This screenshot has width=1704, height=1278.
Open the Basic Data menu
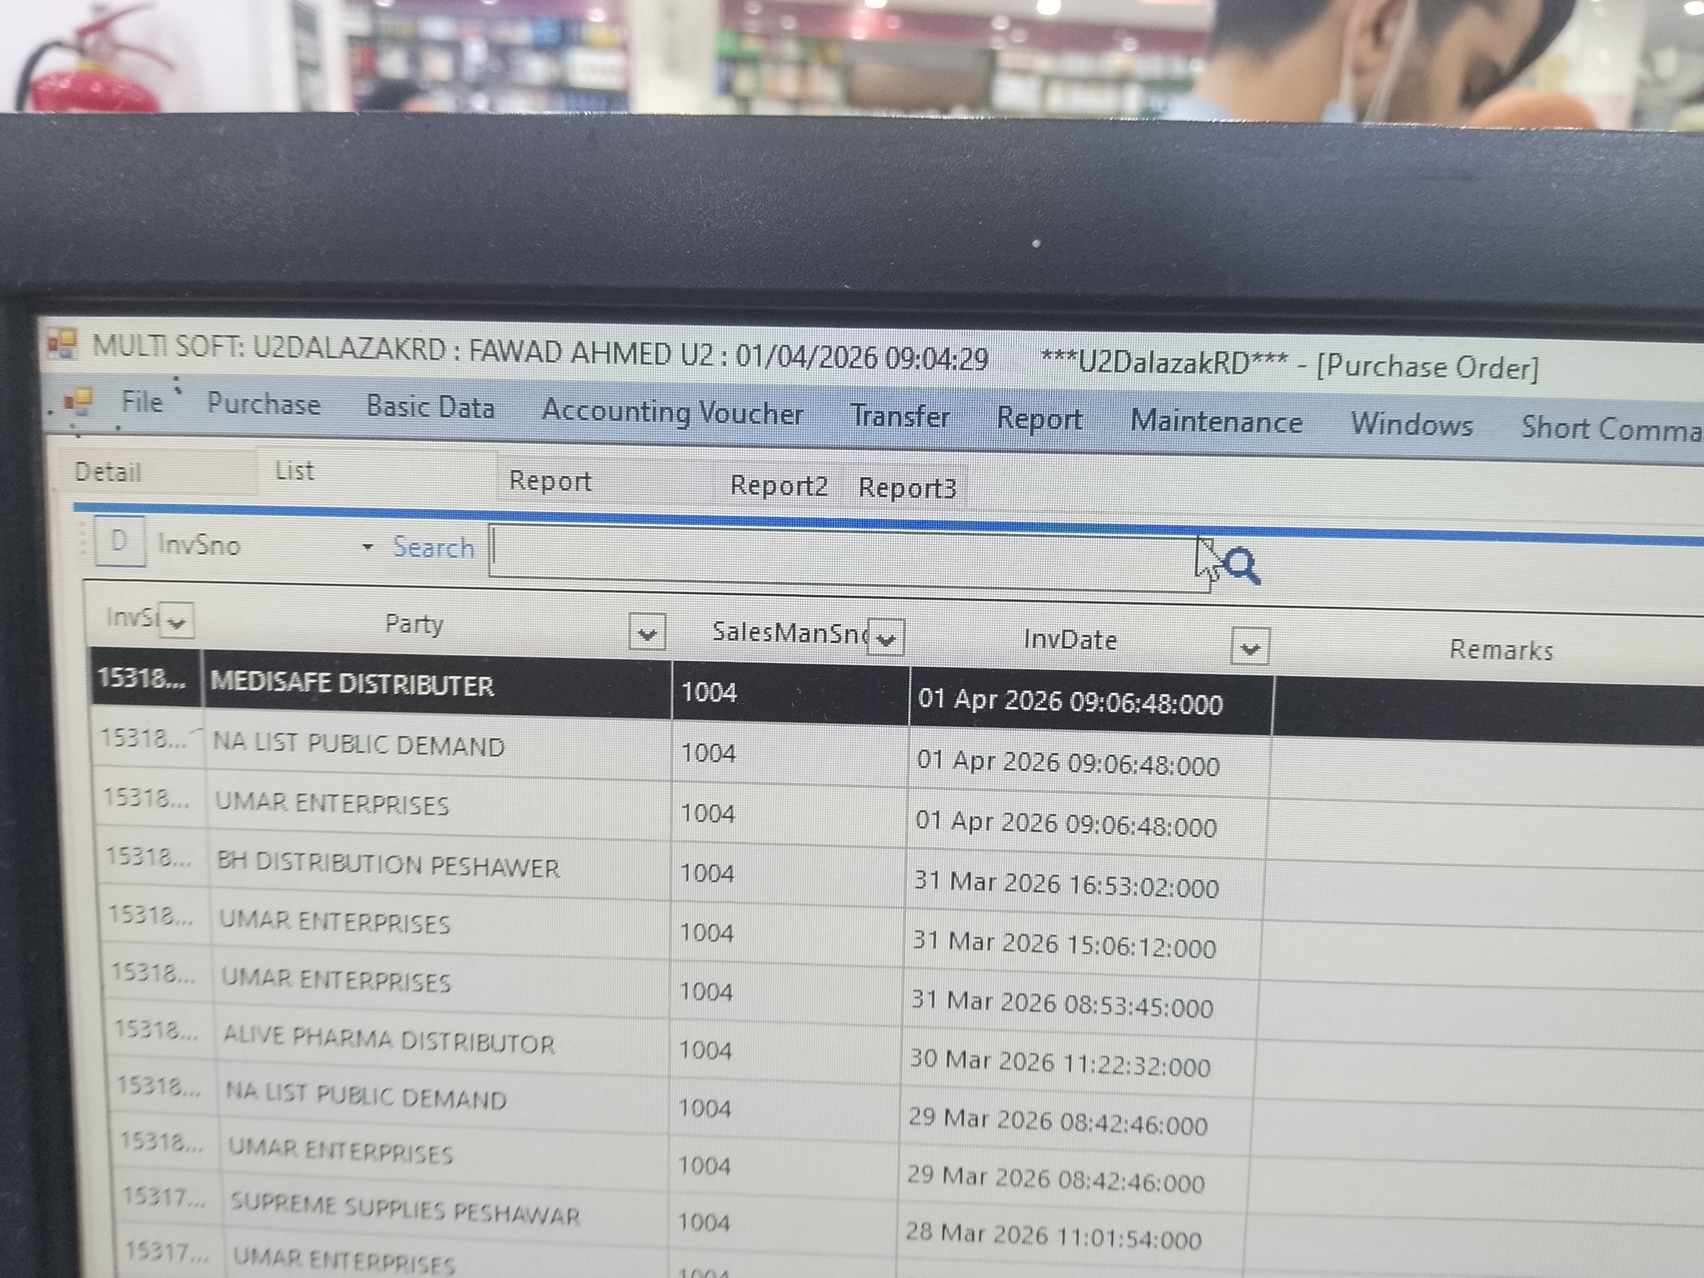pyautogui.click(x=431, y=407)
